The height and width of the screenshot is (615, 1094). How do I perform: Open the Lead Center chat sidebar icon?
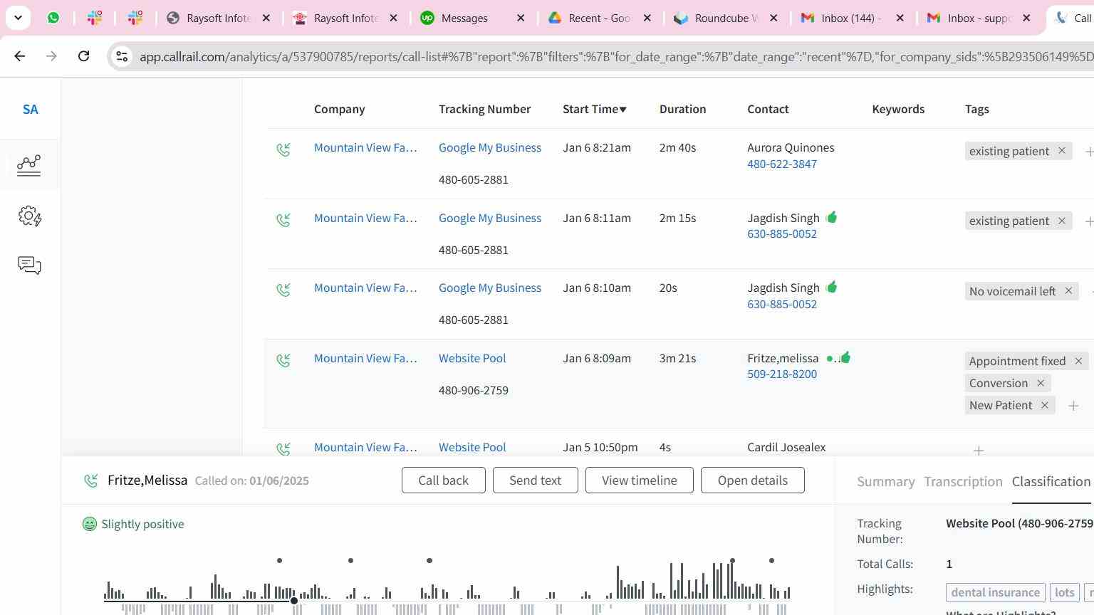tap(29, 266)
